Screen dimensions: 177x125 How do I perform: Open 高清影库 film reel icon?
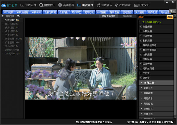pos(60,5)
